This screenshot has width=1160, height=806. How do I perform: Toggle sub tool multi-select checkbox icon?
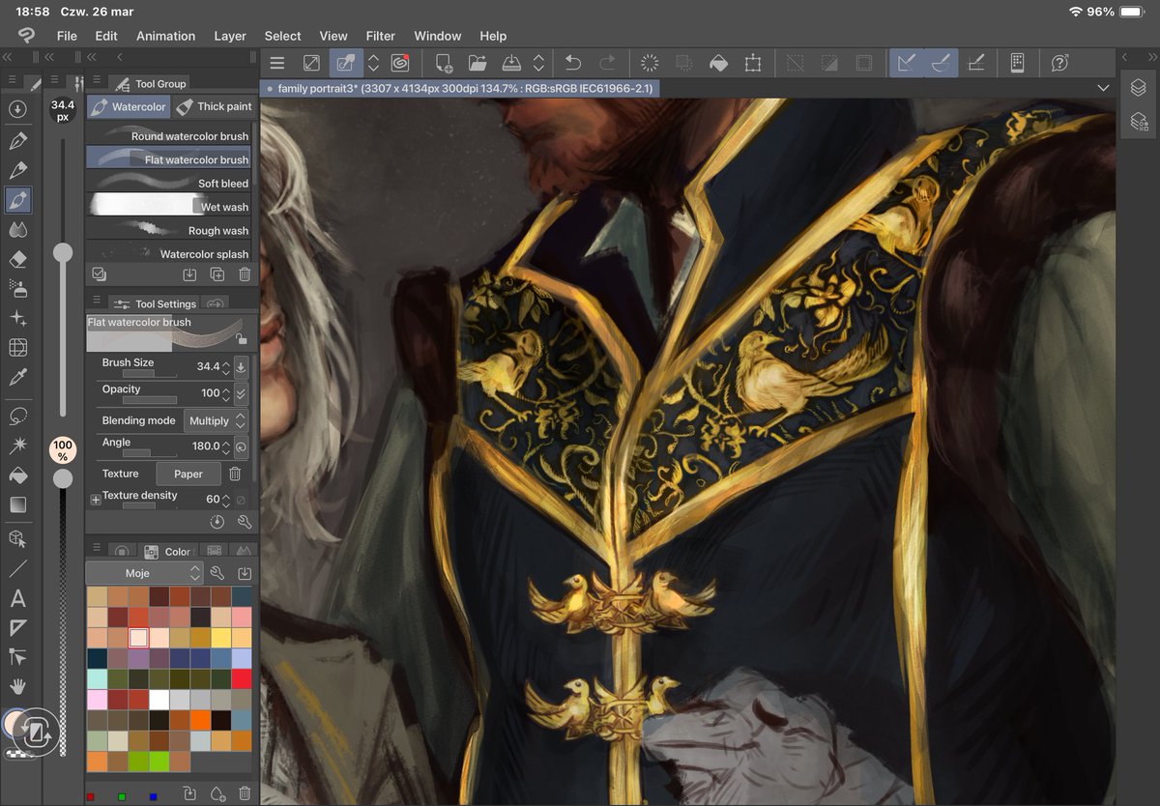pos(99,274)
